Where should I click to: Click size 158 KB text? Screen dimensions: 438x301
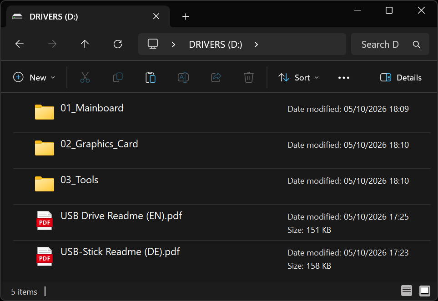(x=309, y=266)
